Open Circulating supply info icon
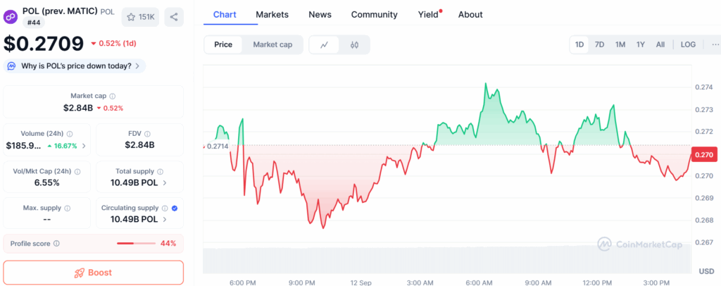 click(x=165, y=209)
